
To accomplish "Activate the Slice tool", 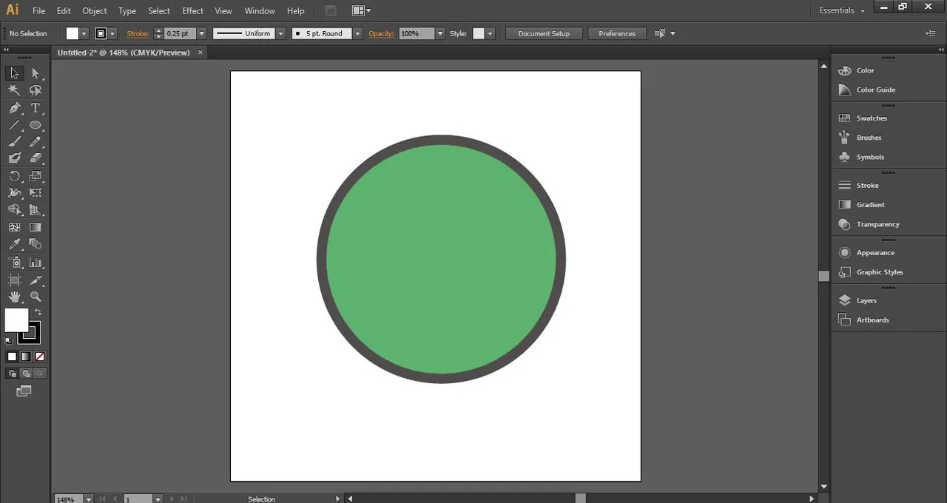I will (36, 280).
